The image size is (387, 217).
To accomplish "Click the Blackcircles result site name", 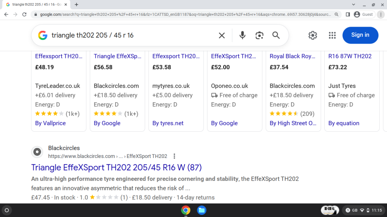I will [x=64, y=148].
